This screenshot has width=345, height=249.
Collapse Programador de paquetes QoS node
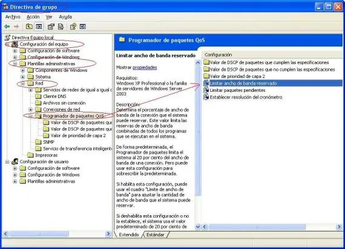pyautogui.click(x=31, y=116)
